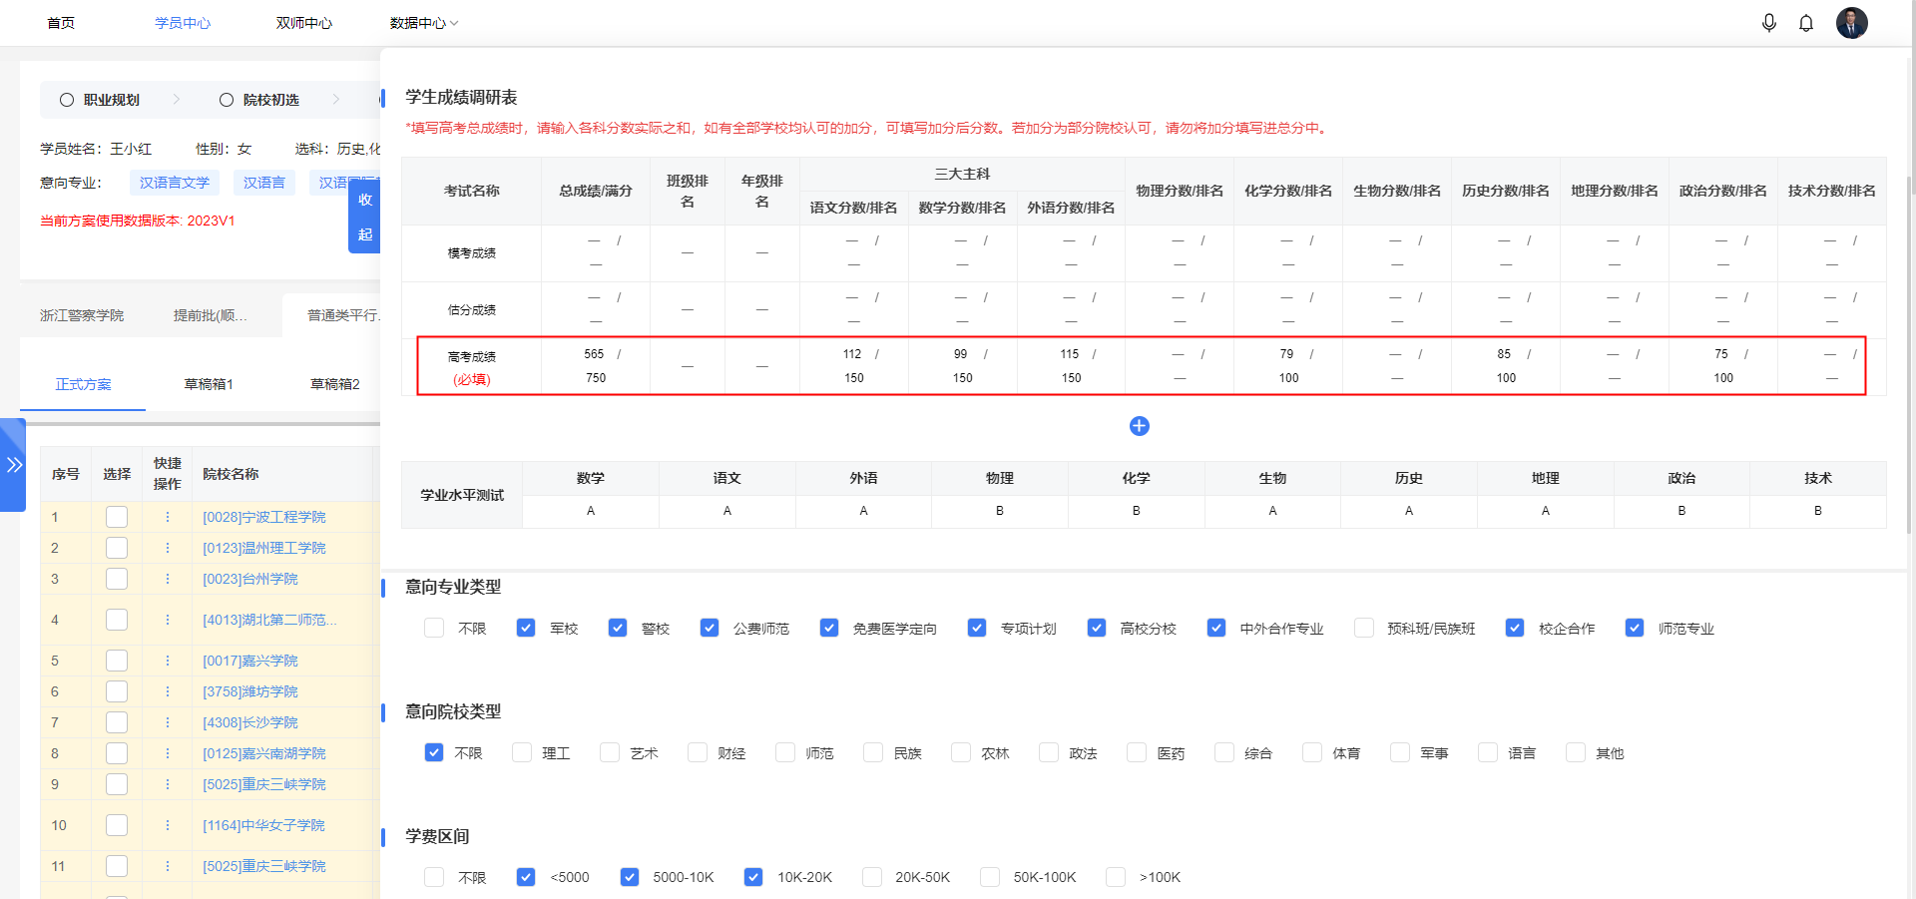1916x899 pixels.
Task: Expand the left sidebar with double-arrow tab
Action: (x=13, y=463)
